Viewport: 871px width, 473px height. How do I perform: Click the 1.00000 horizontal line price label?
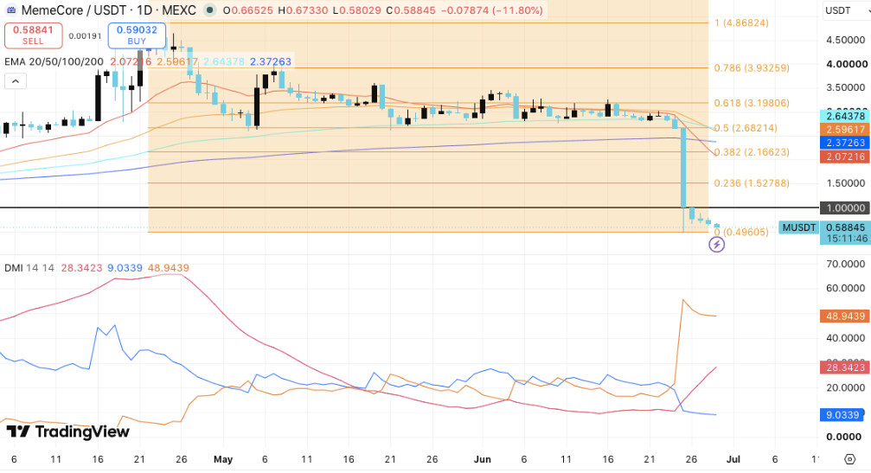(845, 208)
